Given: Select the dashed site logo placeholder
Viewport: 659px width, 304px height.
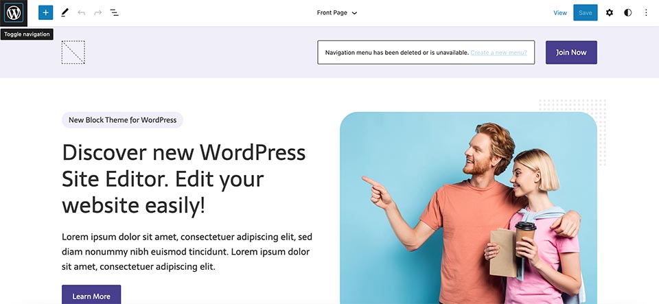Looking at the screenshot, I should pyautogui.click(x=73, y=52).
